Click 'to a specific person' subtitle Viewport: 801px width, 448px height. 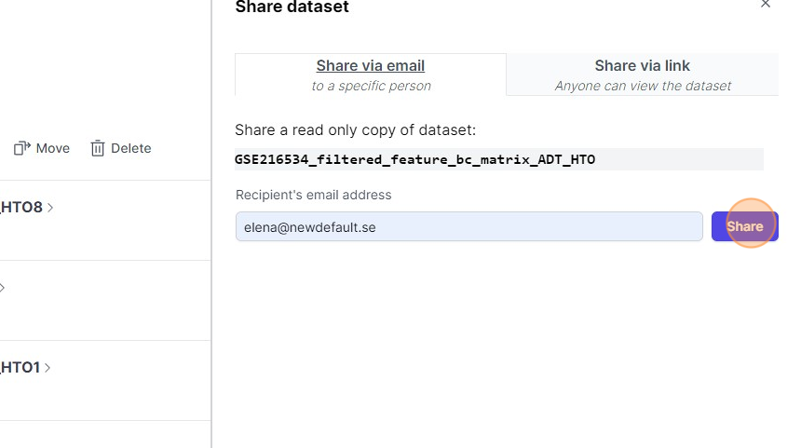371,86
